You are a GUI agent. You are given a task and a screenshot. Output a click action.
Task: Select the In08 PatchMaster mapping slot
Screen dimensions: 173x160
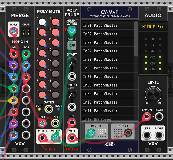(x=107, y=85)
